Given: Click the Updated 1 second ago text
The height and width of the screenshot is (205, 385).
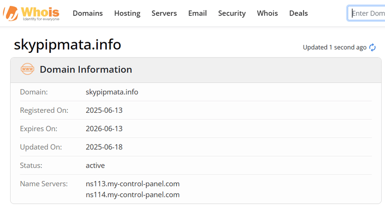Looking at the screenshot, I should [x=334, y=47].
